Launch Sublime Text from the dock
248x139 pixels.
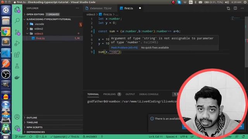(x=6, y=42)
